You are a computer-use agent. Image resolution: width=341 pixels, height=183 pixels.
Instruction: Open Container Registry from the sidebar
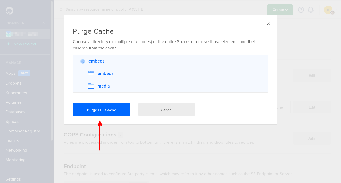(23, 131)
